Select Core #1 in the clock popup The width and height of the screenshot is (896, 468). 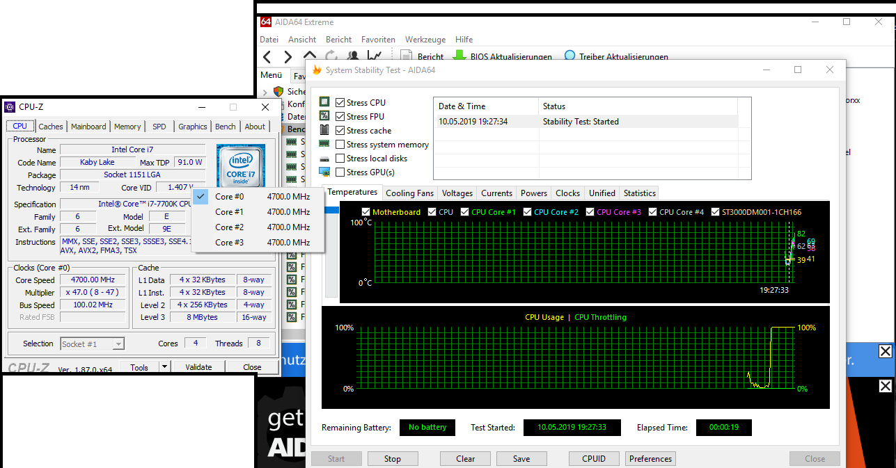click(x=258, y=212)
